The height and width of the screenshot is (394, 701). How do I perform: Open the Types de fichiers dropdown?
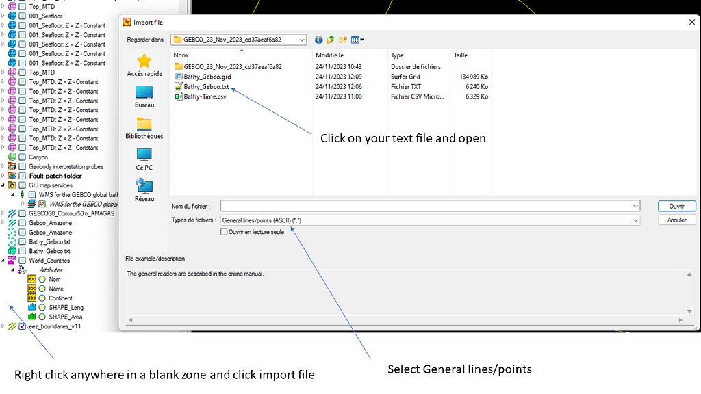636,220
